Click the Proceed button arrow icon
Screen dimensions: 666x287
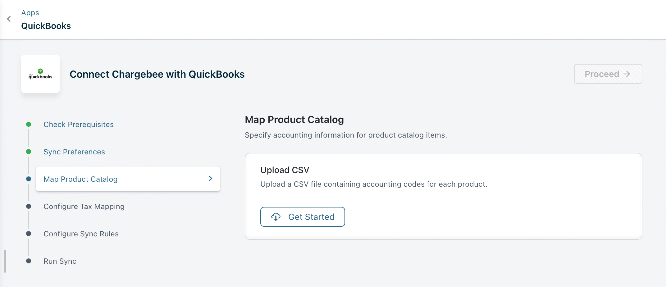pos(627,74)
